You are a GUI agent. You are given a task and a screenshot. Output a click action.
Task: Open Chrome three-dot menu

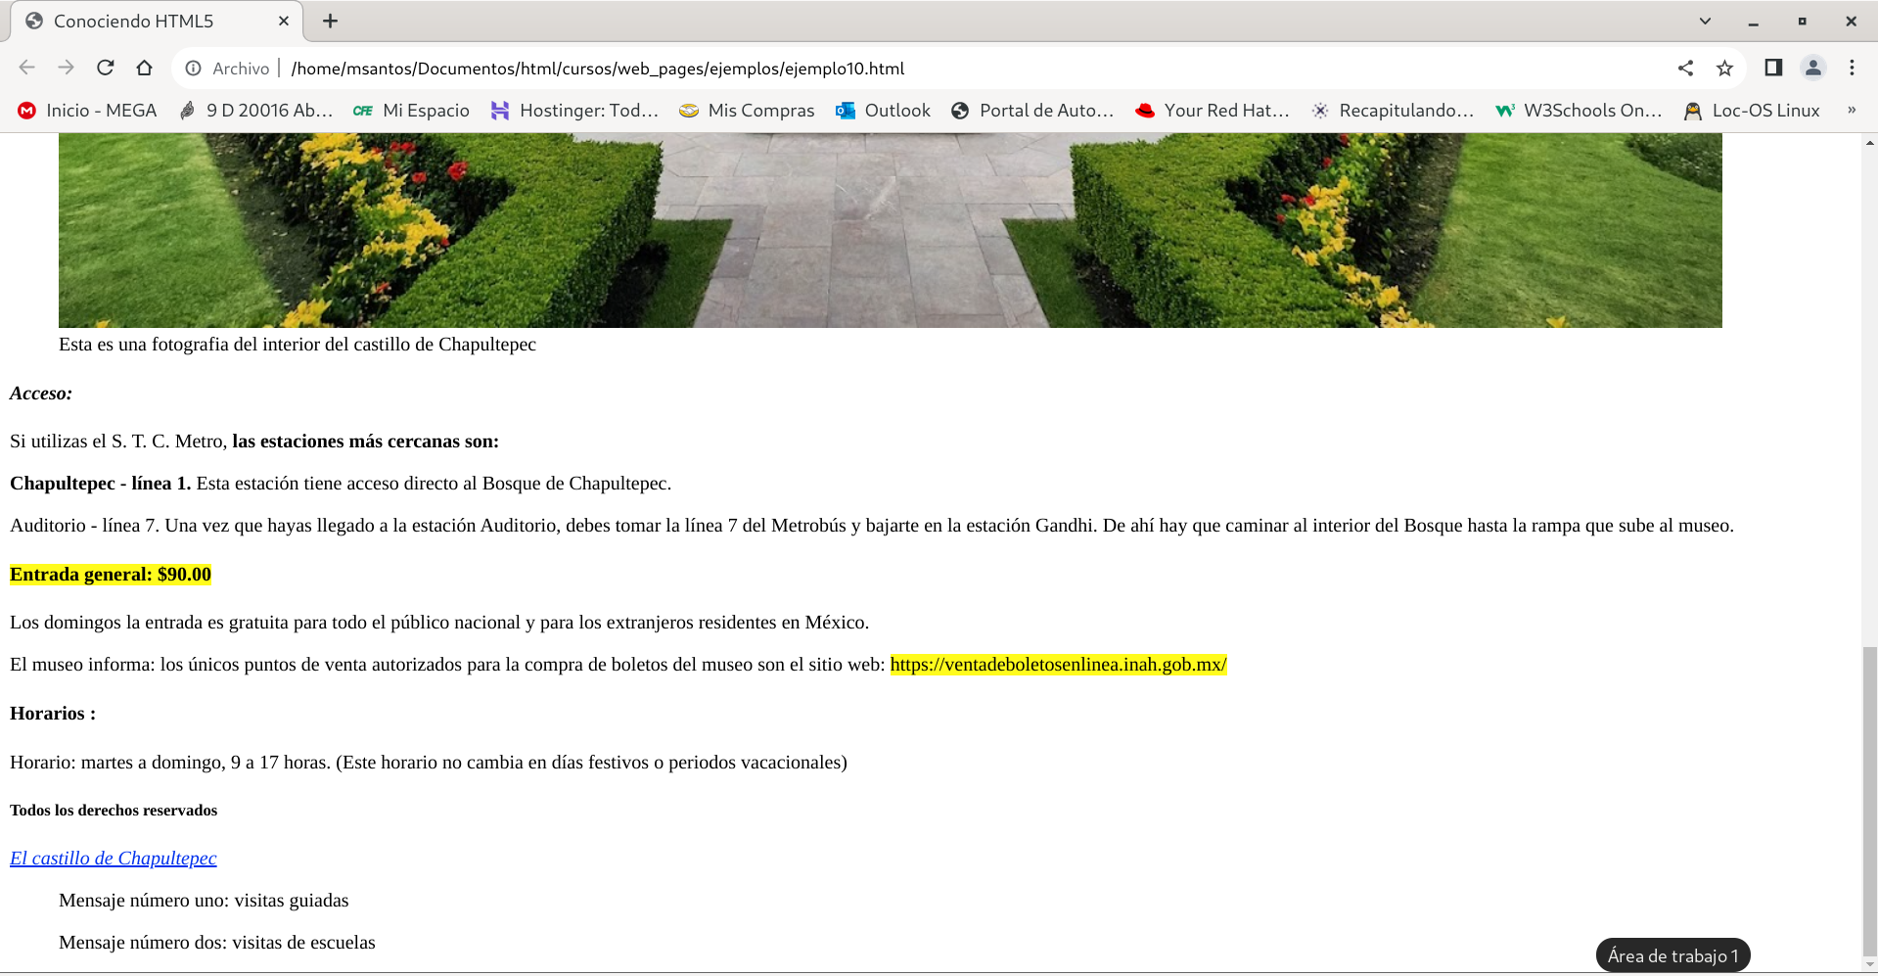tap(1852, 68)
